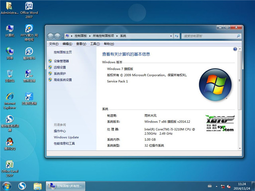Click the 'Windows 7 旗舰版' text

120,69
